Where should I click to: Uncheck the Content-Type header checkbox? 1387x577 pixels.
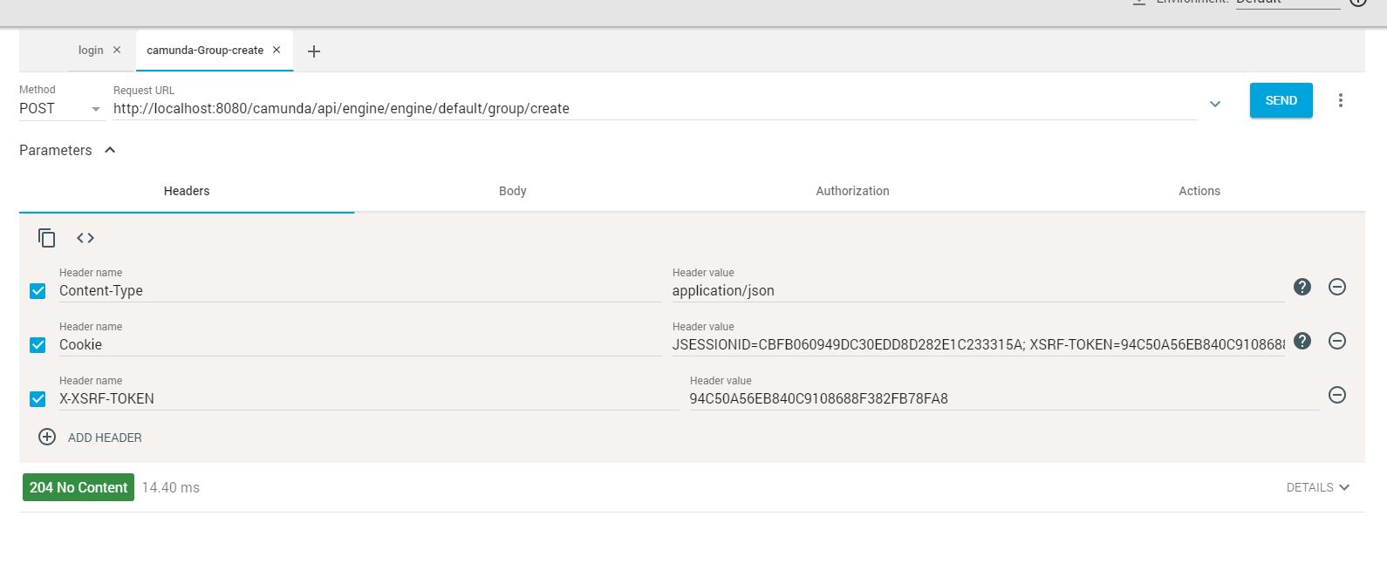tap(38, 291)
